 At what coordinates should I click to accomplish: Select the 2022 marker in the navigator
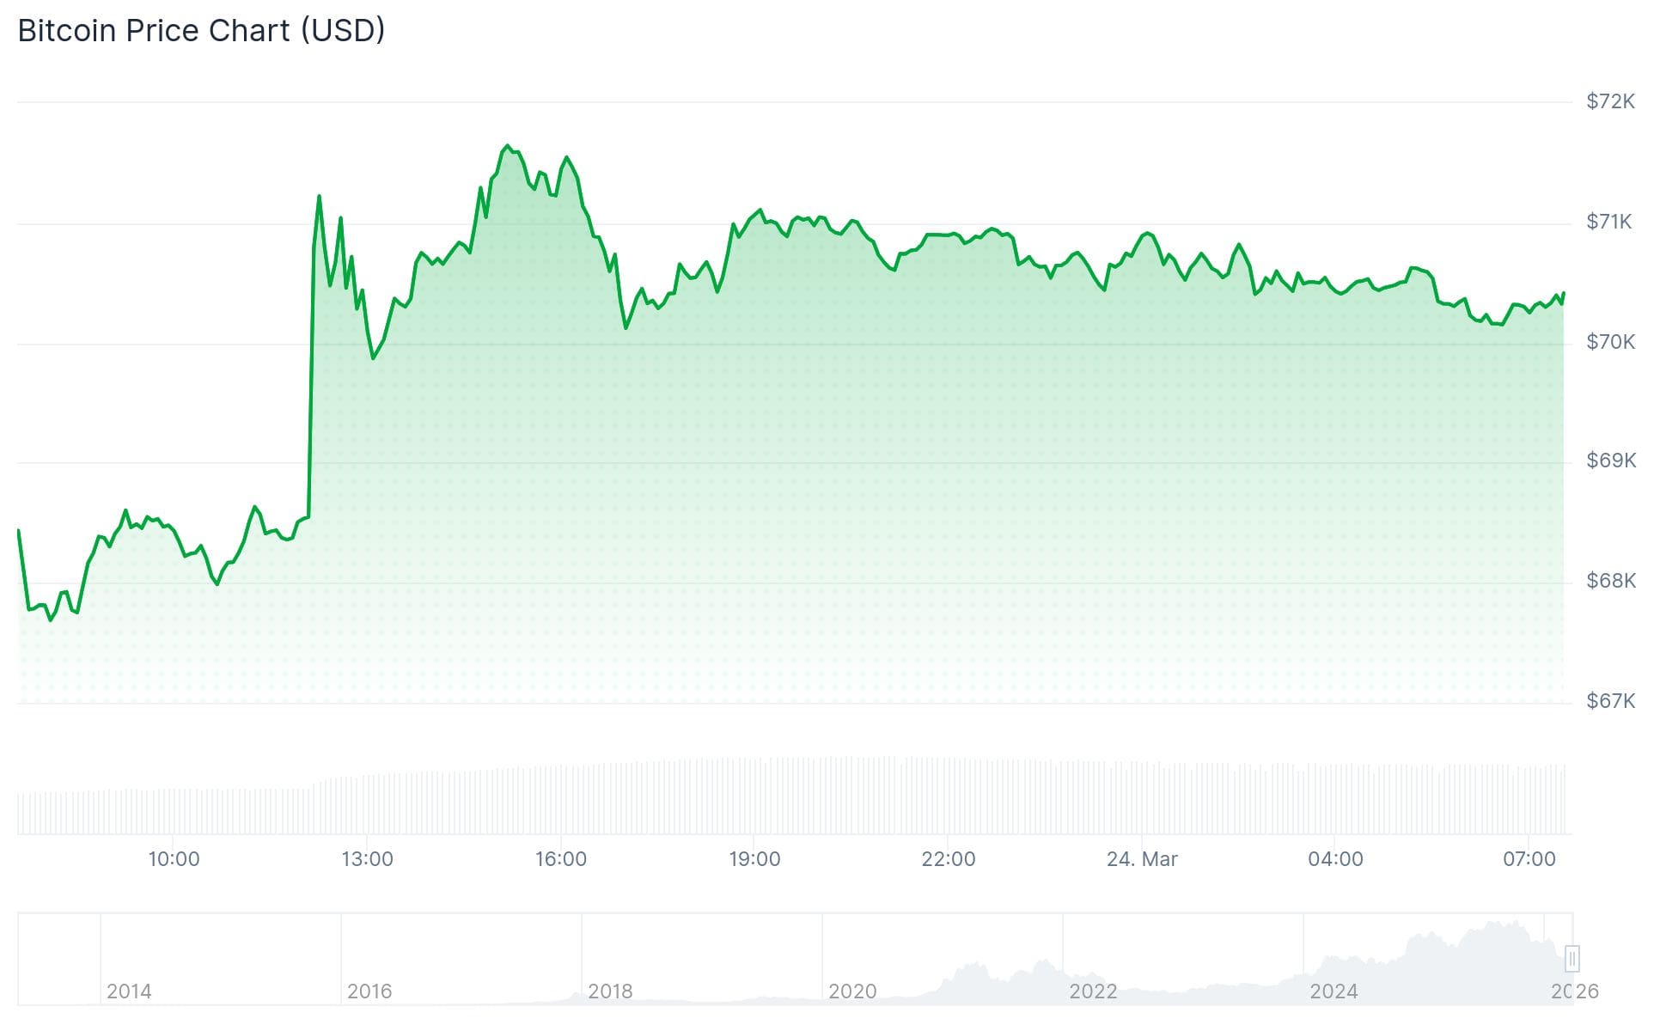tap(1092, 991)
